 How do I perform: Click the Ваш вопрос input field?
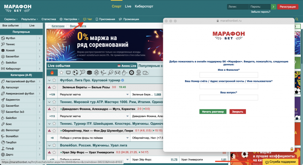229,98
